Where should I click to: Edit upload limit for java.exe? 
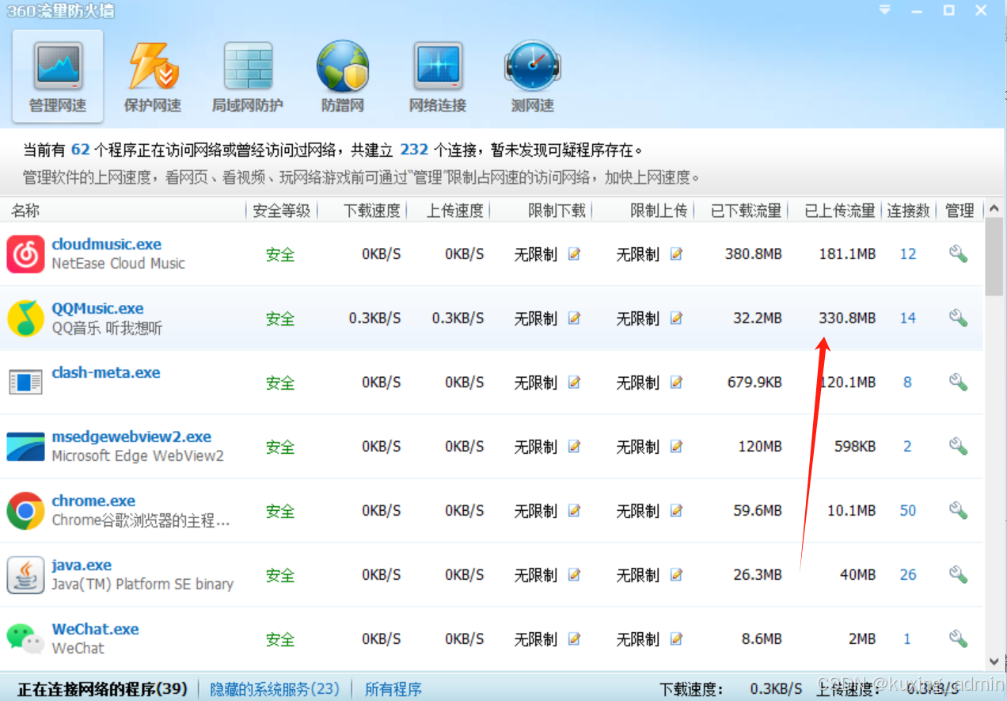pyautogui.click(x=676, y=575)
